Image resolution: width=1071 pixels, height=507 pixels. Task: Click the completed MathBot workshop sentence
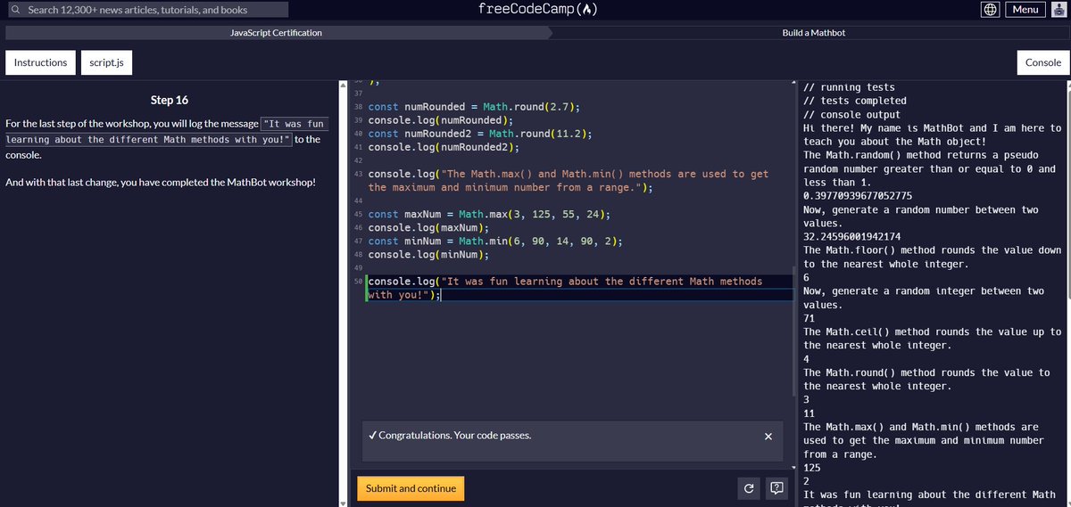click(161, 183)
